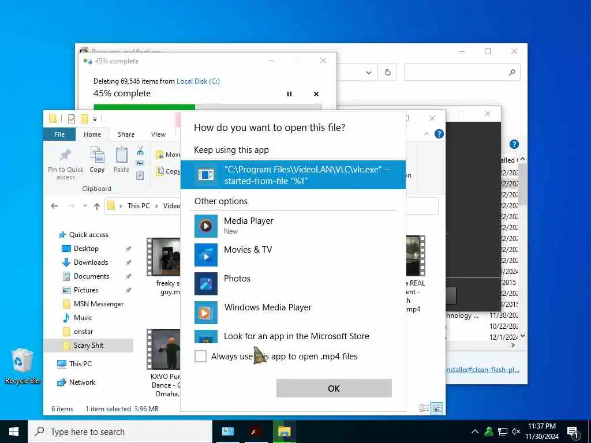Select the VLC app option
Image resolution: width=591 pixels, height=443 pixels.
click(x=293, y=175)
